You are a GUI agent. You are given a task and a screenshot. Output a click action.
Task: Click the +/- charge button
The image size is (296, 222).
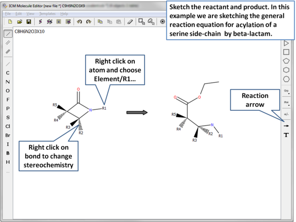pos(286,114)
